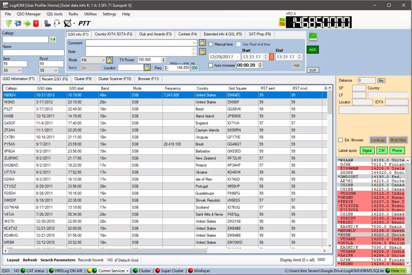Click the Log4OM application icon in title bar

[x=5, y=5]
